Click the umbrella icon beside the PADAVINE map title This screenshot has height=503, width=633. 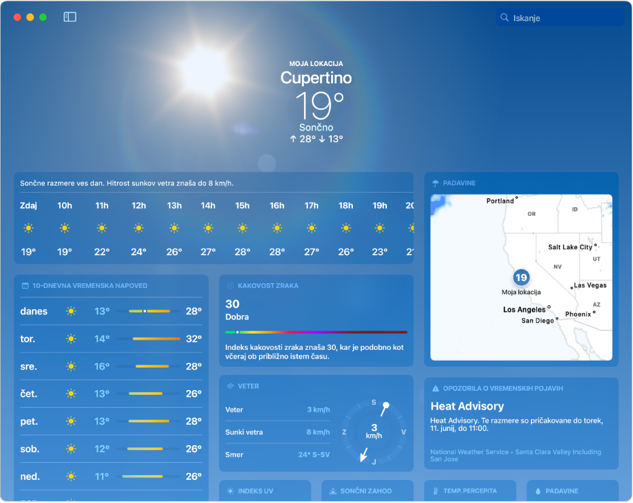pos(435,183)
